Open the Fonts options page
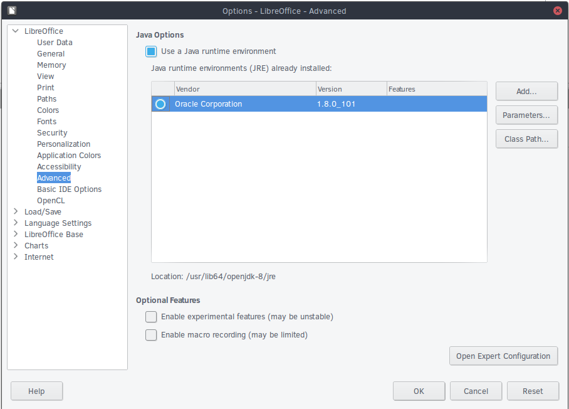The height and width of the screenshot is (409, 569). [47, 121]
